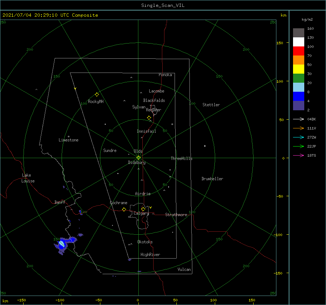This screenshot has height=305, width=326.
Task: Click the cyan 27ZW arrow in legend
Action: (298, 137)
